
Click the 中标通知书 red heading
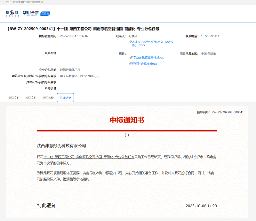pos(127,120)
